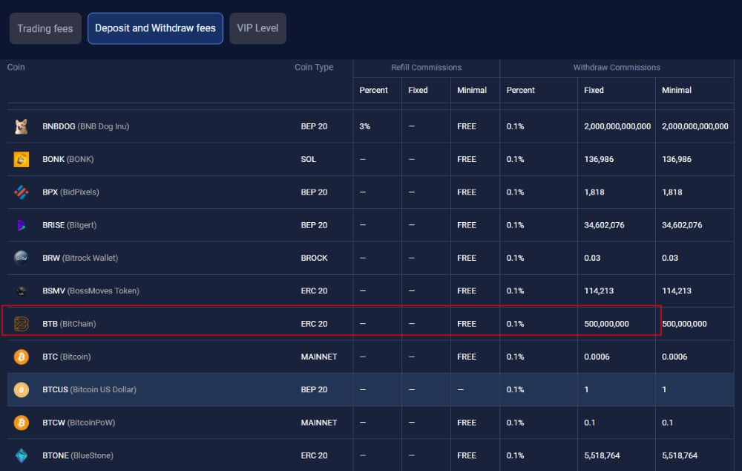Click the Coin column header
742x471 pixels.
click(x=16, y=67)
